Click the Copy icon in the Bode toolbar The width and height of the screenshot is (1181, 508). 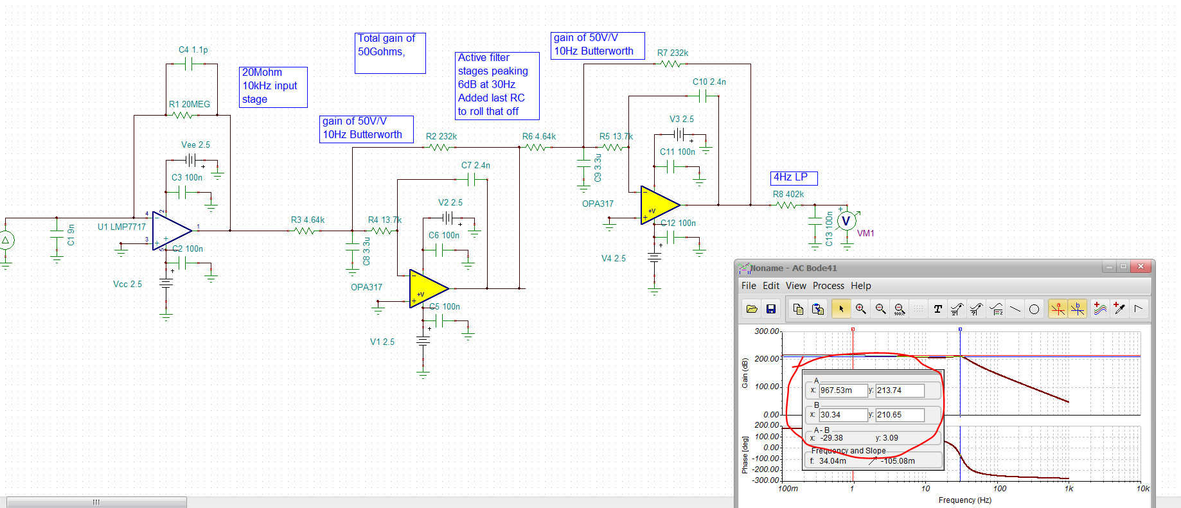pyautogui.click(x=798, y=309)
